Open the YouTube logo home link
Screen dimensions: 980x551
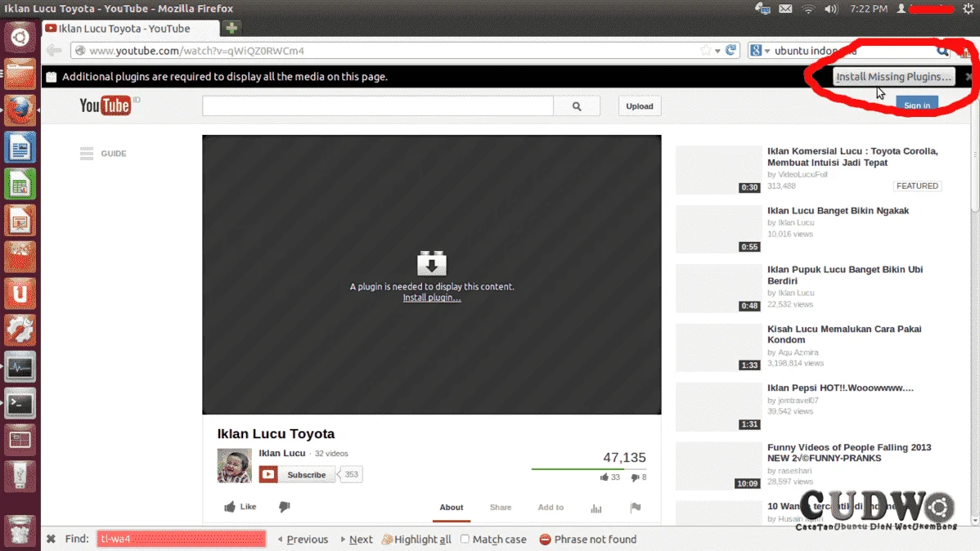[x=106, y=105]
